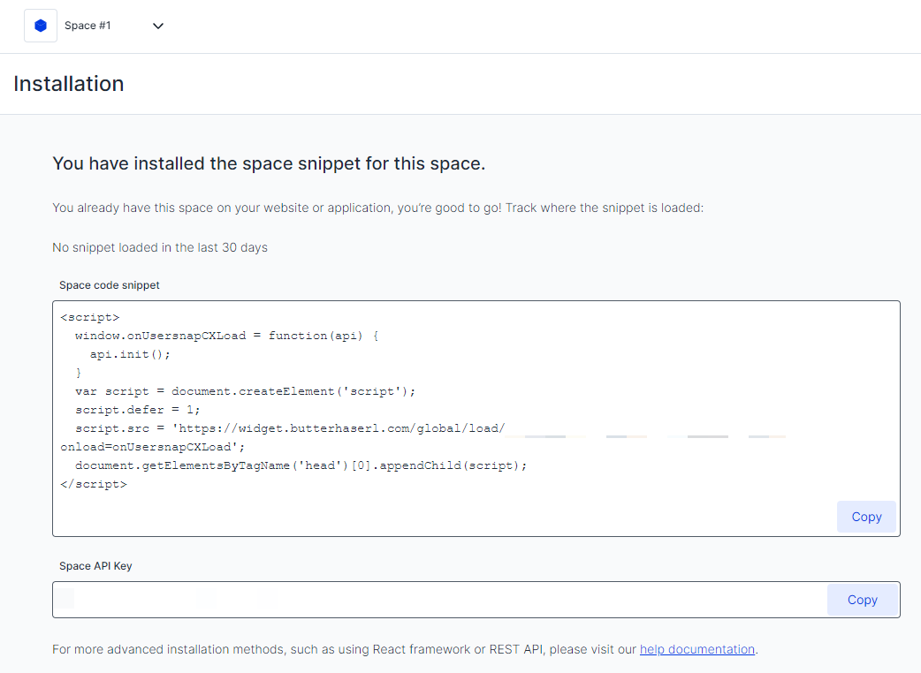Click the window.onUsersnapCXLoad function line
The width and height of the screenshot is (921, 673).
coord(227,336)
